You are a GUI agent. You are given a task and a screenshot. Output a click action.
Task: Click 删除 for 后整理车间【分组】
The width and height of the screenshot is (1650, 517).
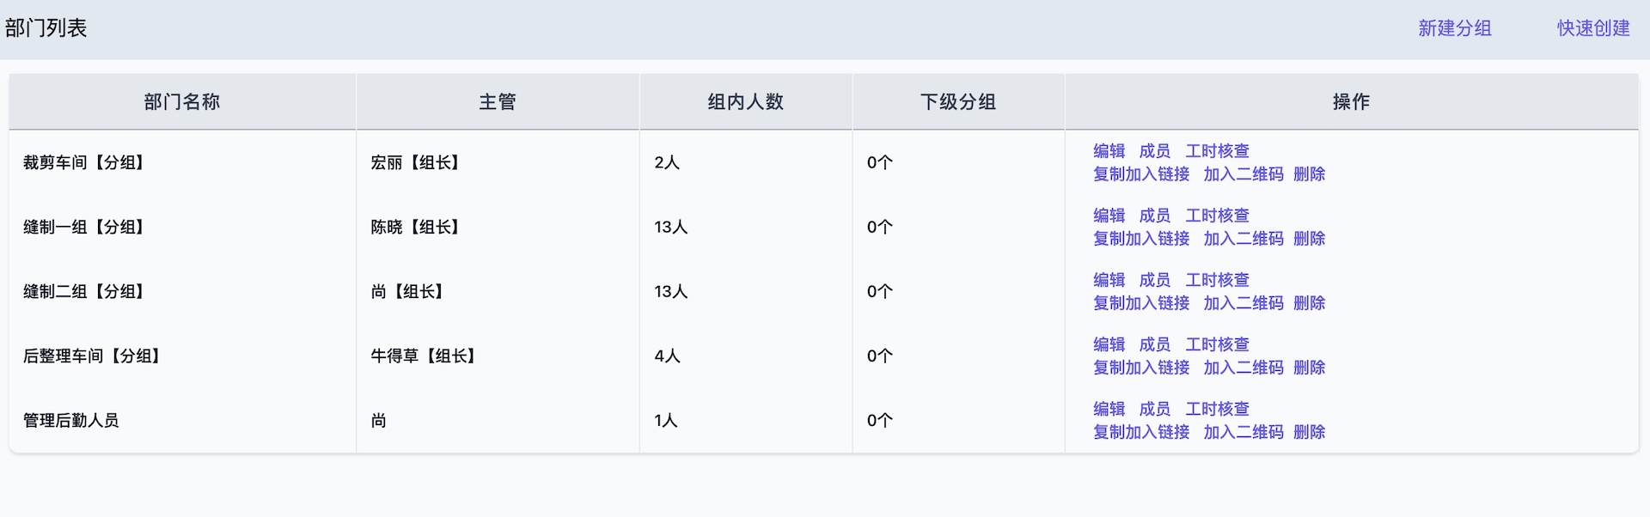1310,368
